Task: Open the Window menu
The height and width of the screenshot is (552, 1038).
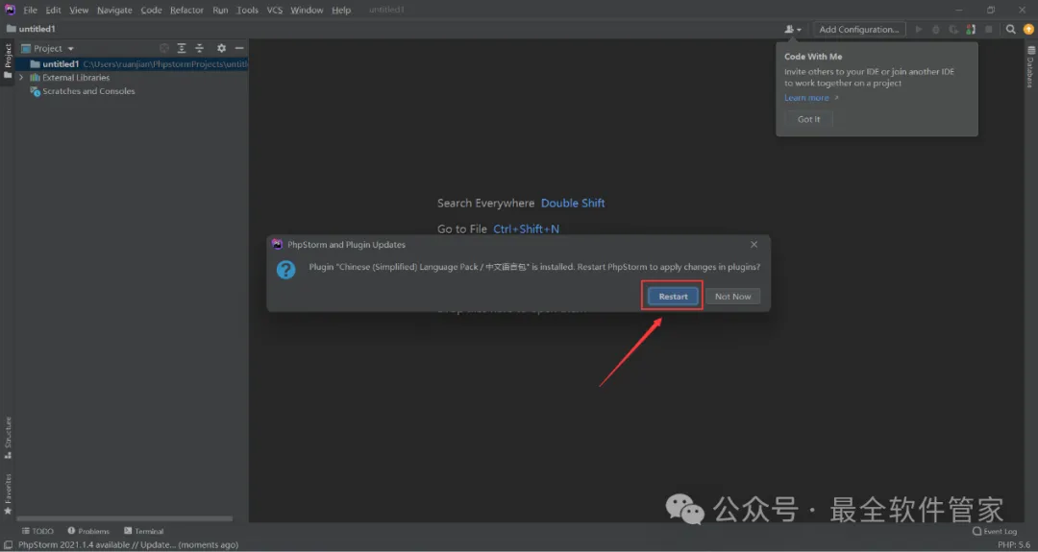Action: click(307, 10)
